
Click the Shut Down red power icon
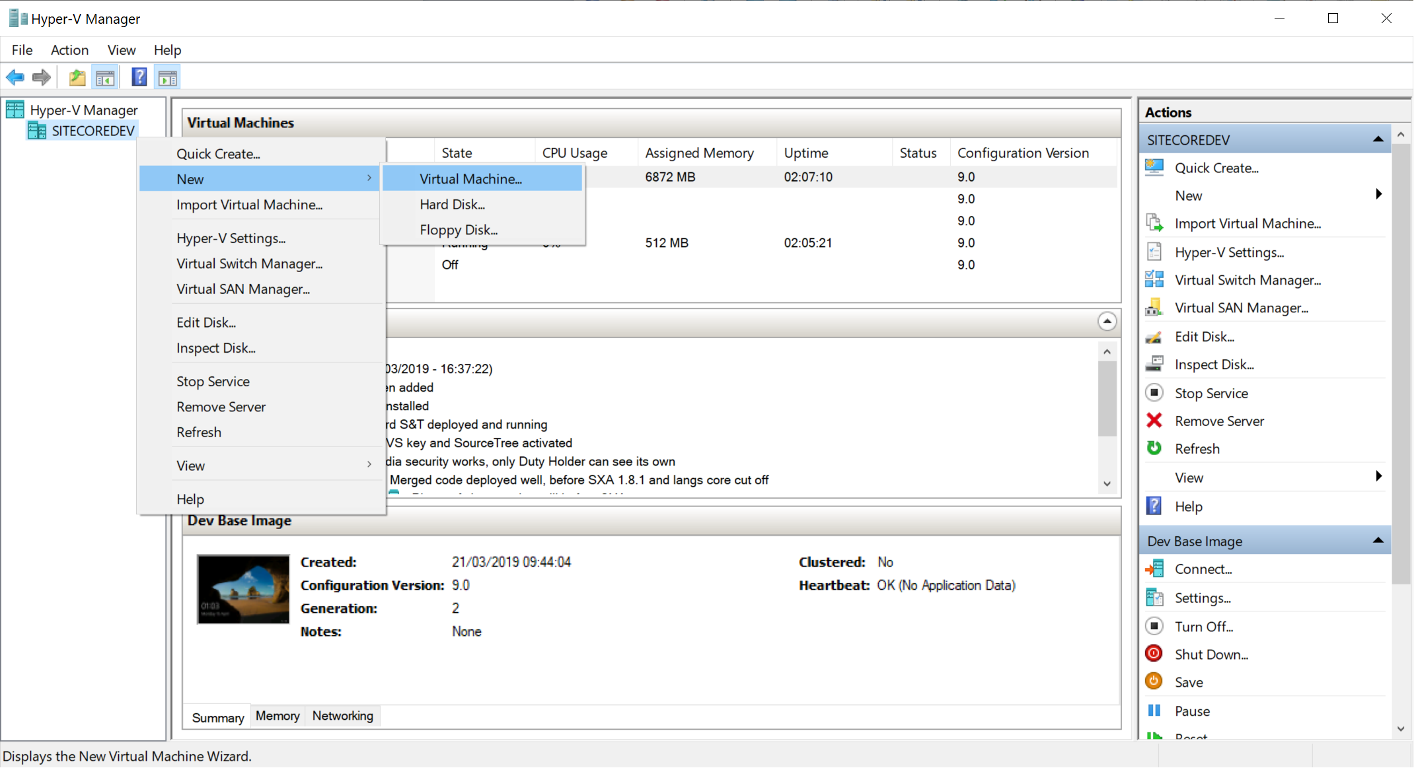coord(1154,654)
